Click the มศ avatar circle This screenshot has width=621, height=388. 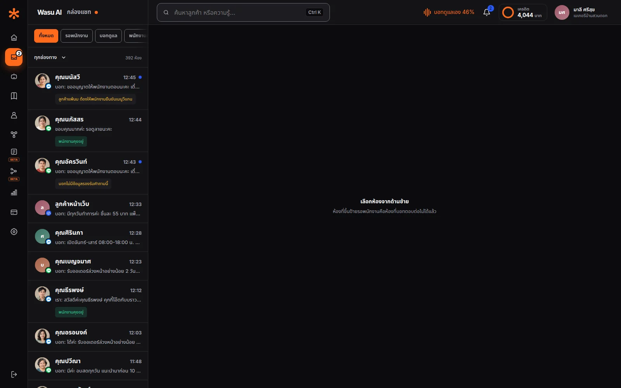[562, 12]
